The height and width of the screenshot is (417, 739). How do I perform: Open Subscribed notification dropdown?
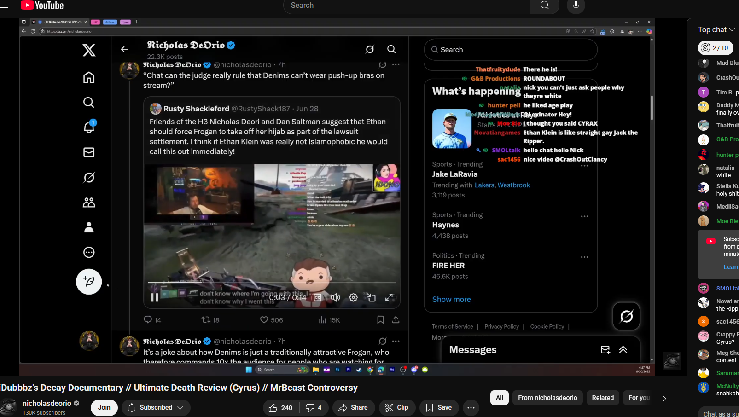tap(156, 408)
